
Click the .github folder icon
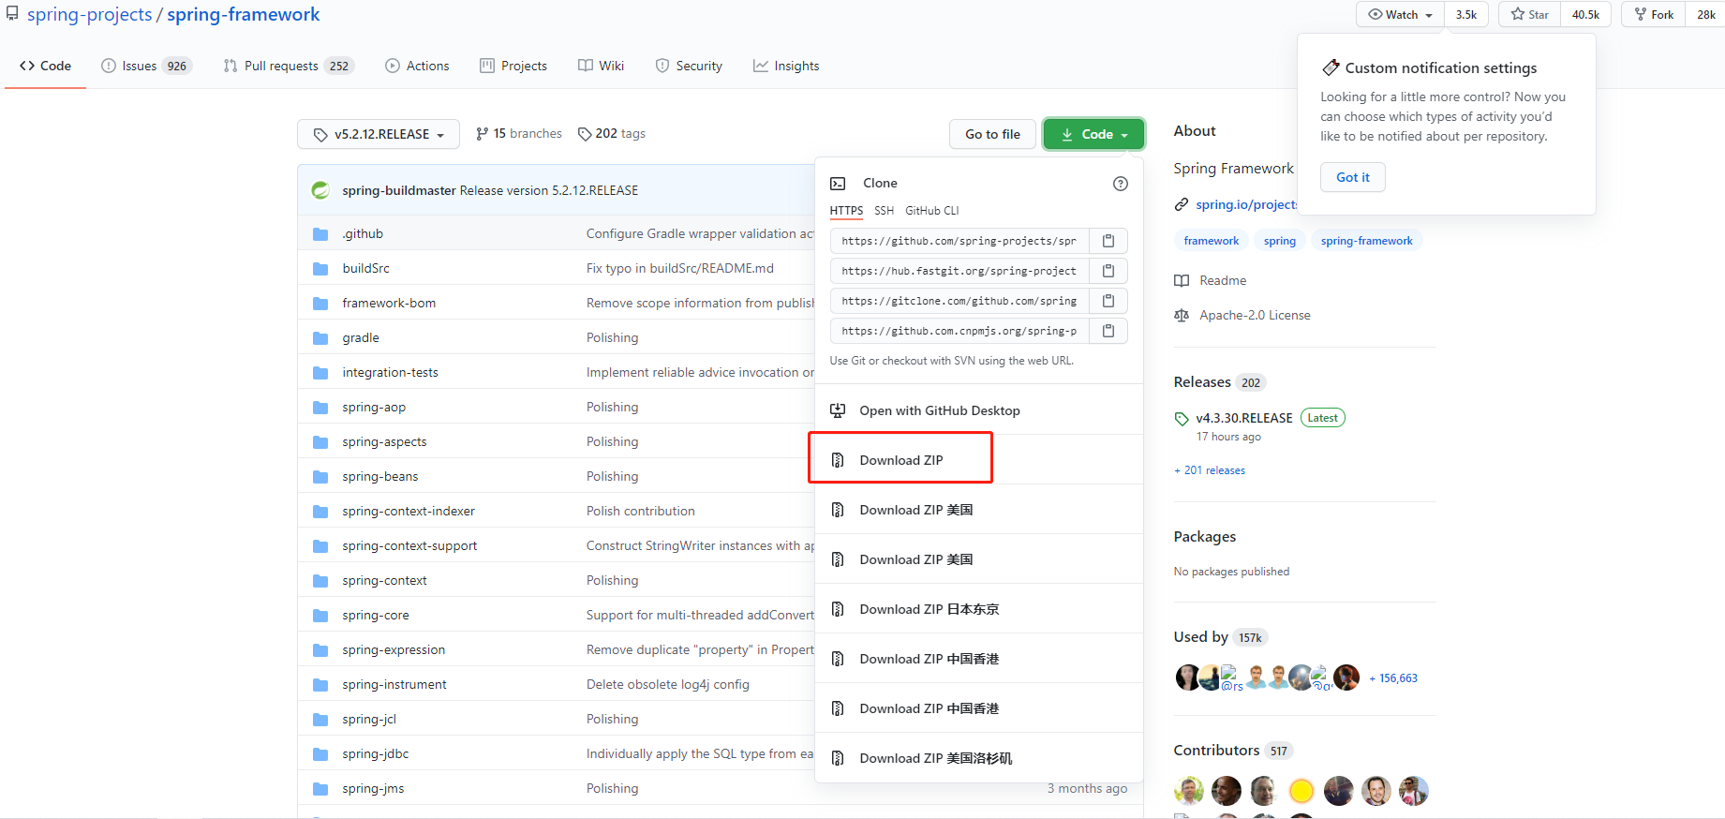click(320, 234)
